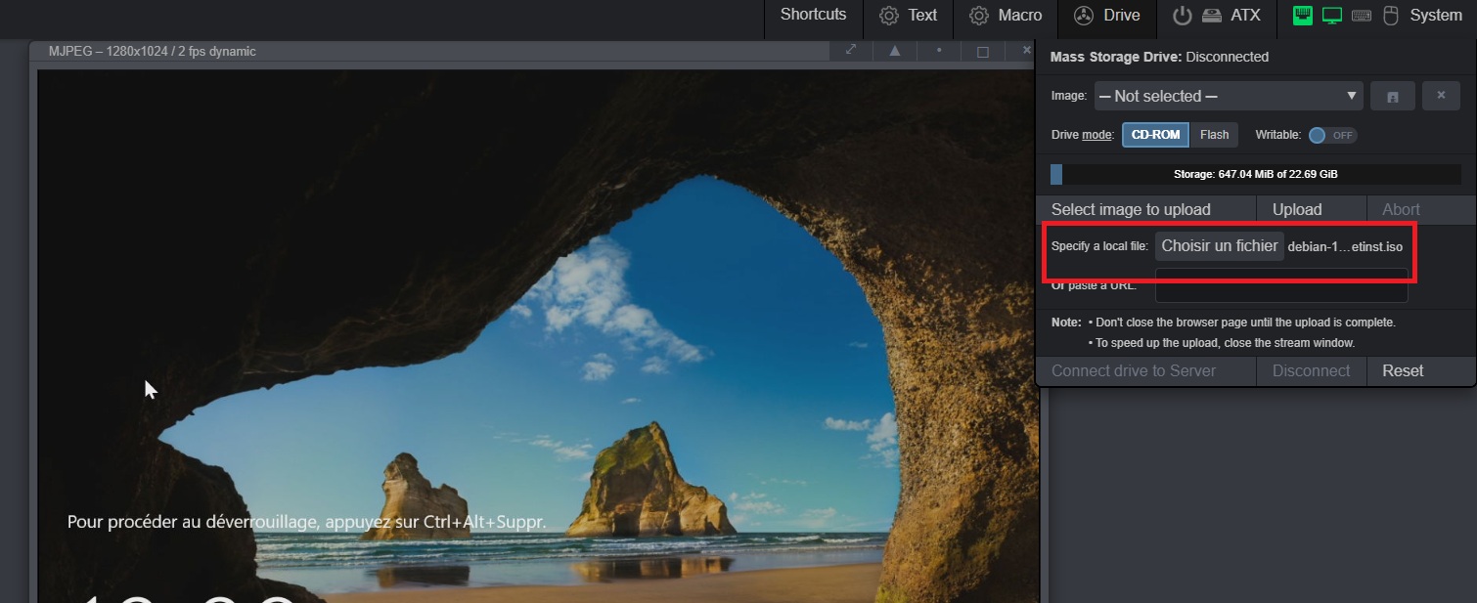Open the ATX menu by its label
1477x603 pixels.
click(1245, 16)
